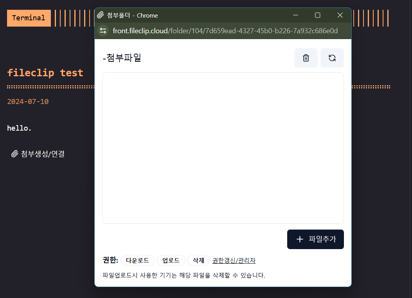Viewport: 412px width, 298px height.
Task: Click the 2024-07-10 date text
Action: click(27, 101)
